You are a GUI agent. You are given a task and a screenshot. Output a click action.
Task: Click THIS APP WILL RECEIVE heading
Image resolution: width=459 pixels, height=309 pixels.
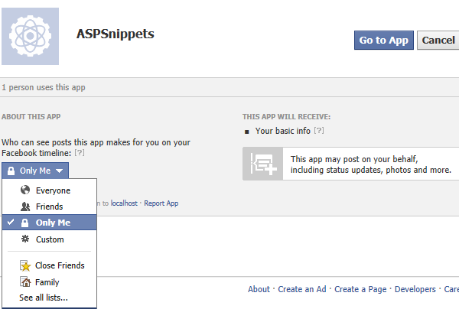point(286,117)
